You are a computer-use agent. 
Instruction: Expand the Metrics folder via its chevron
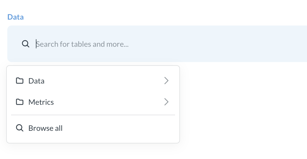click(x=166, y=102)
